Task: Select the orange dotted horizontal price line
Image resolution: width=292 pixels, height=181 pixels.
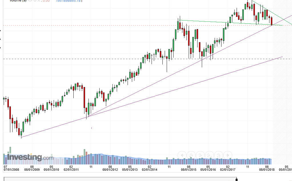Action: [x=114, y=25]
